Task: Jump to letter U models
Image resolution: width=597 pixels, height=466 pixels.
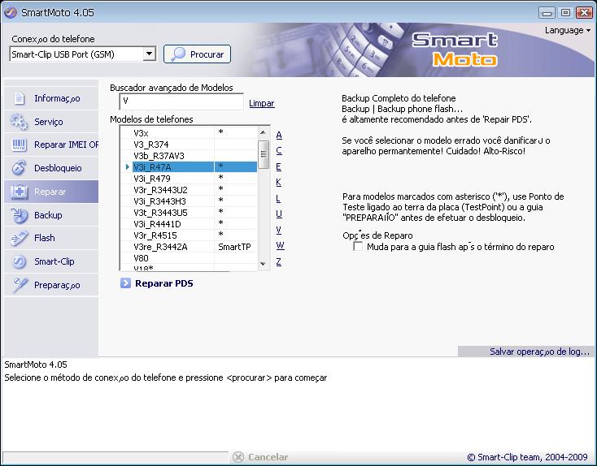Action: point(279,214)
